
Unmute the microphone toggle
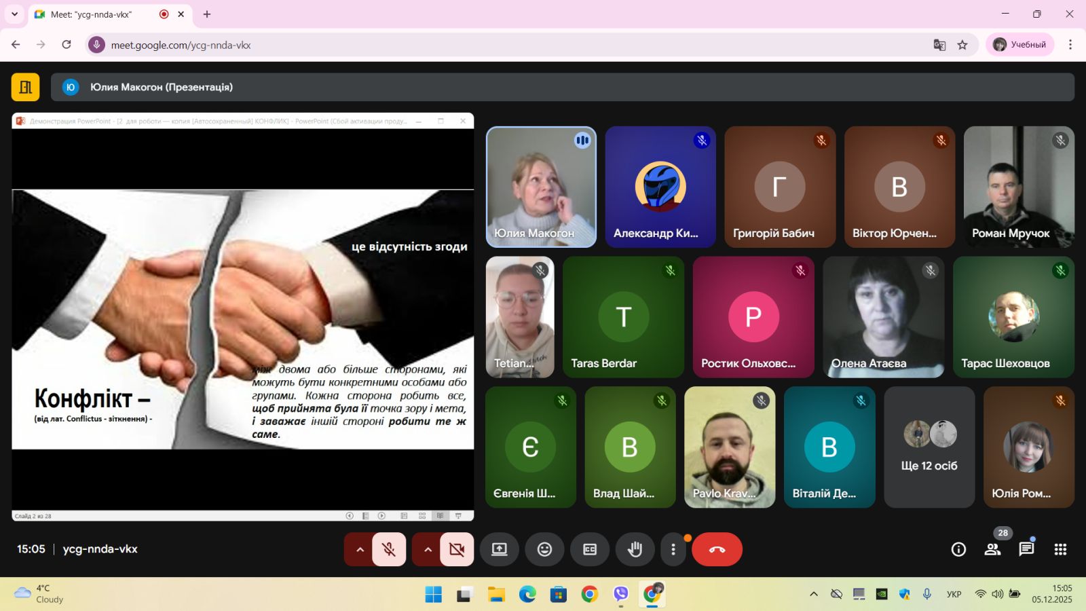(x=389, y=549)
